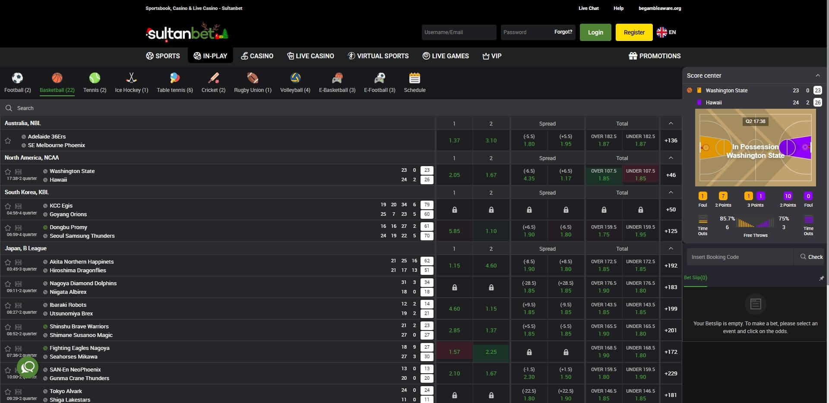Favorite the Adelaide 36Ers match star
Viewport: 829px width, 403px height.
pos(8,140)
